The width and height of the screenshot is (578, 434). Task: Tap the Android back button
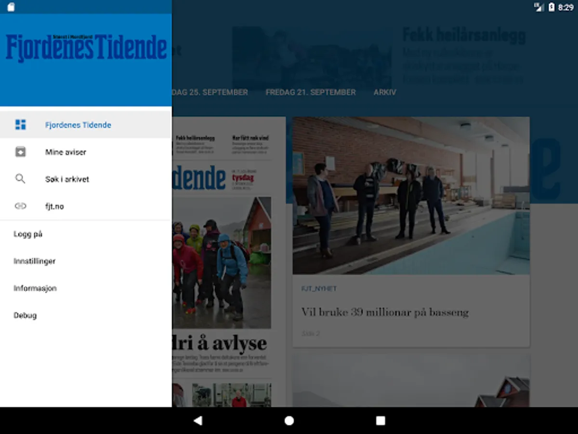(197, 420)
